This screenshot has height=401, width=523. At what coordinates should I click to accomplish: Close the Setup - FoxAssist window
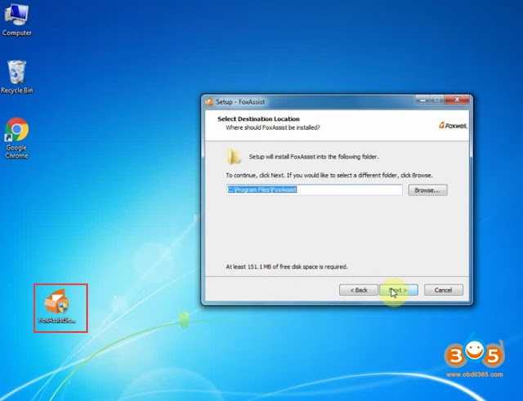tap(457, 100)
